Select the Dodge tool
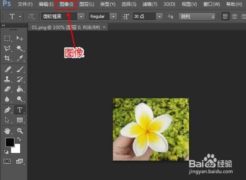 20,99
